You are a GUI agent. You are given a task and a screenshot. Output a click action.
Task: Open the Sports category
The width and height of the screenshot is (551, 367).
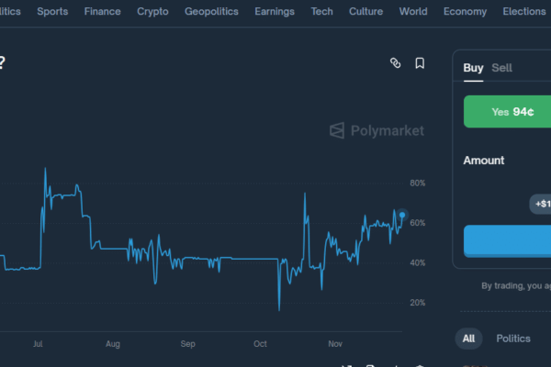tap(51, 12)
